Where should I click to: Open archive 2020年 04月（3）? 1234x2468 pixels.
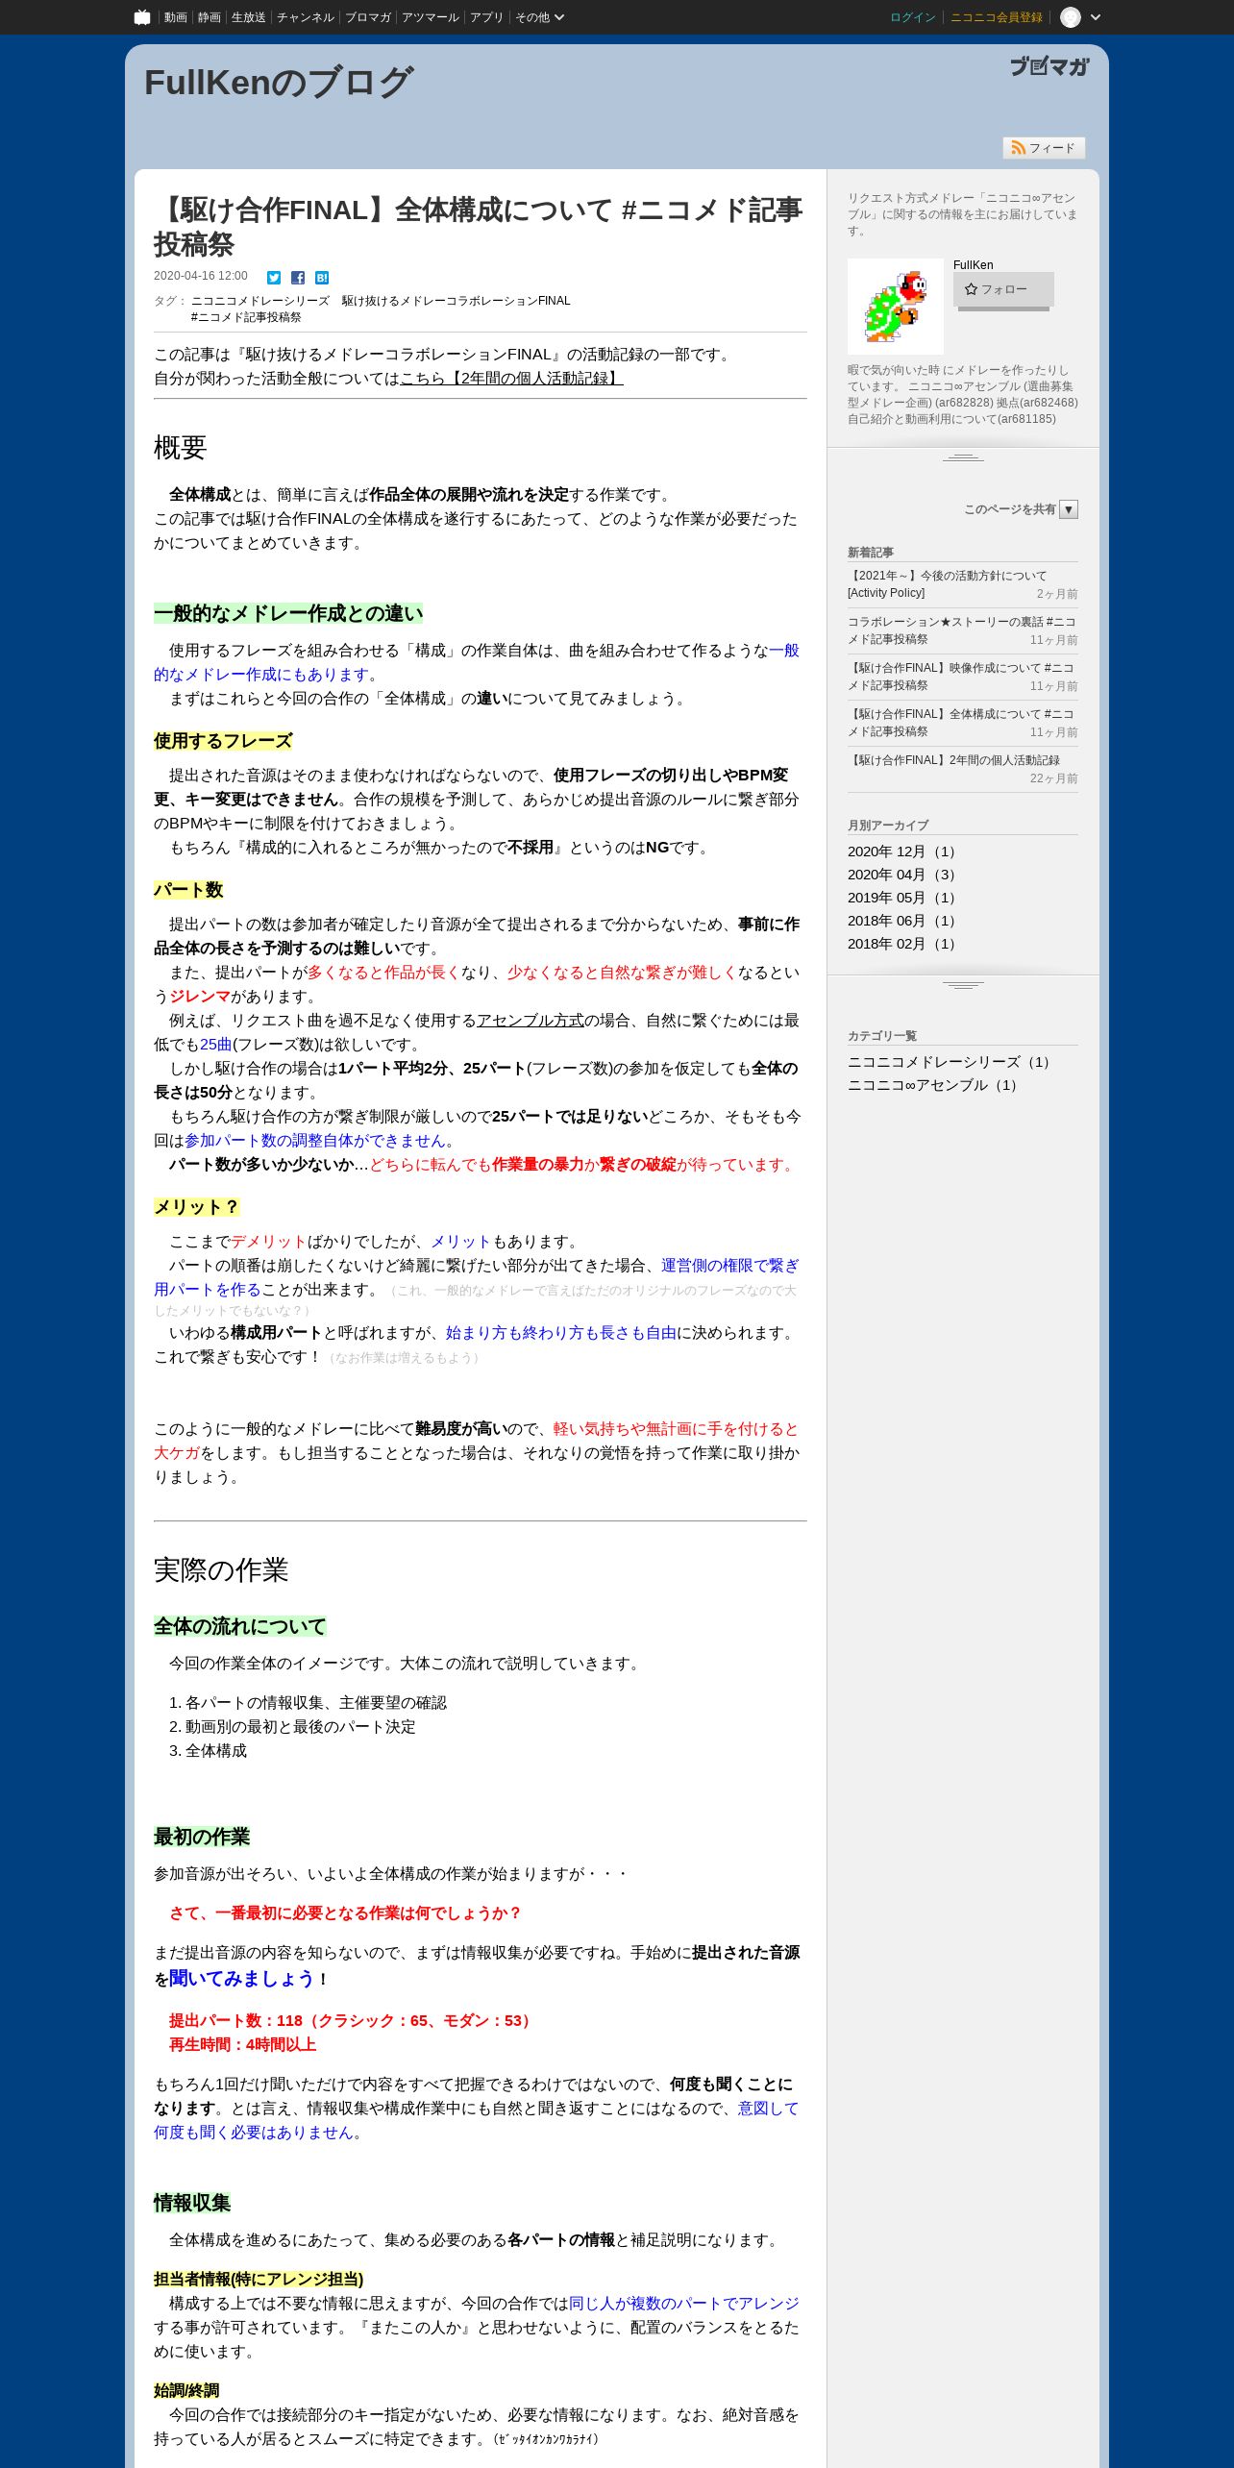[x=903, y=875]
